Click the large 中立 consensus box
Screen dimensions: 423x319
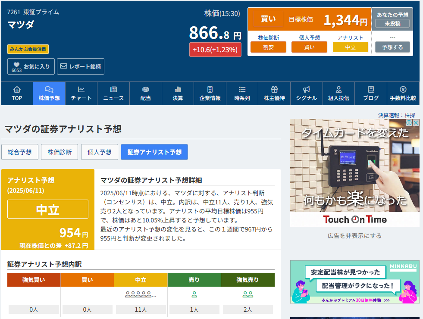point(48,209)
